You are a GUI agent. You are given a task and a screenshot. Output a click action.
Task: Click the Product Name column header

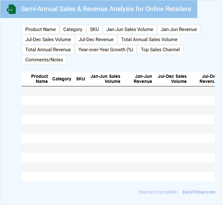tap(40, 79)
